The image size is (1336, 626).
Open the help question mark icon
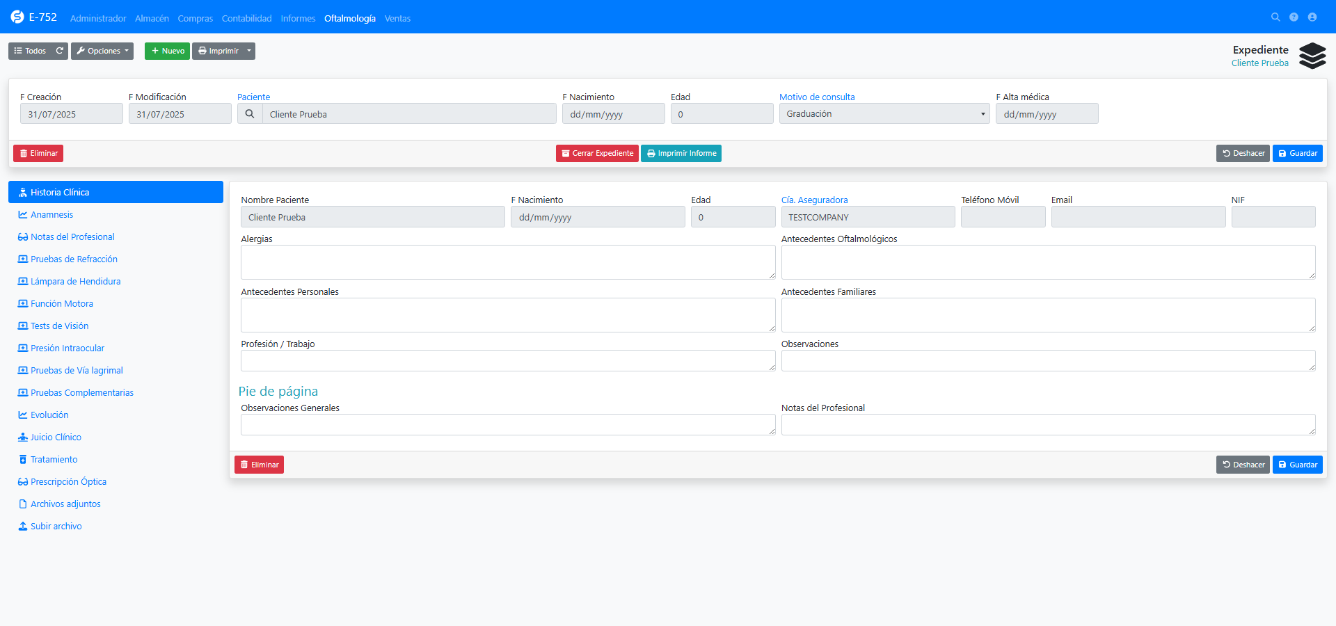click(x=1294, y=17)
